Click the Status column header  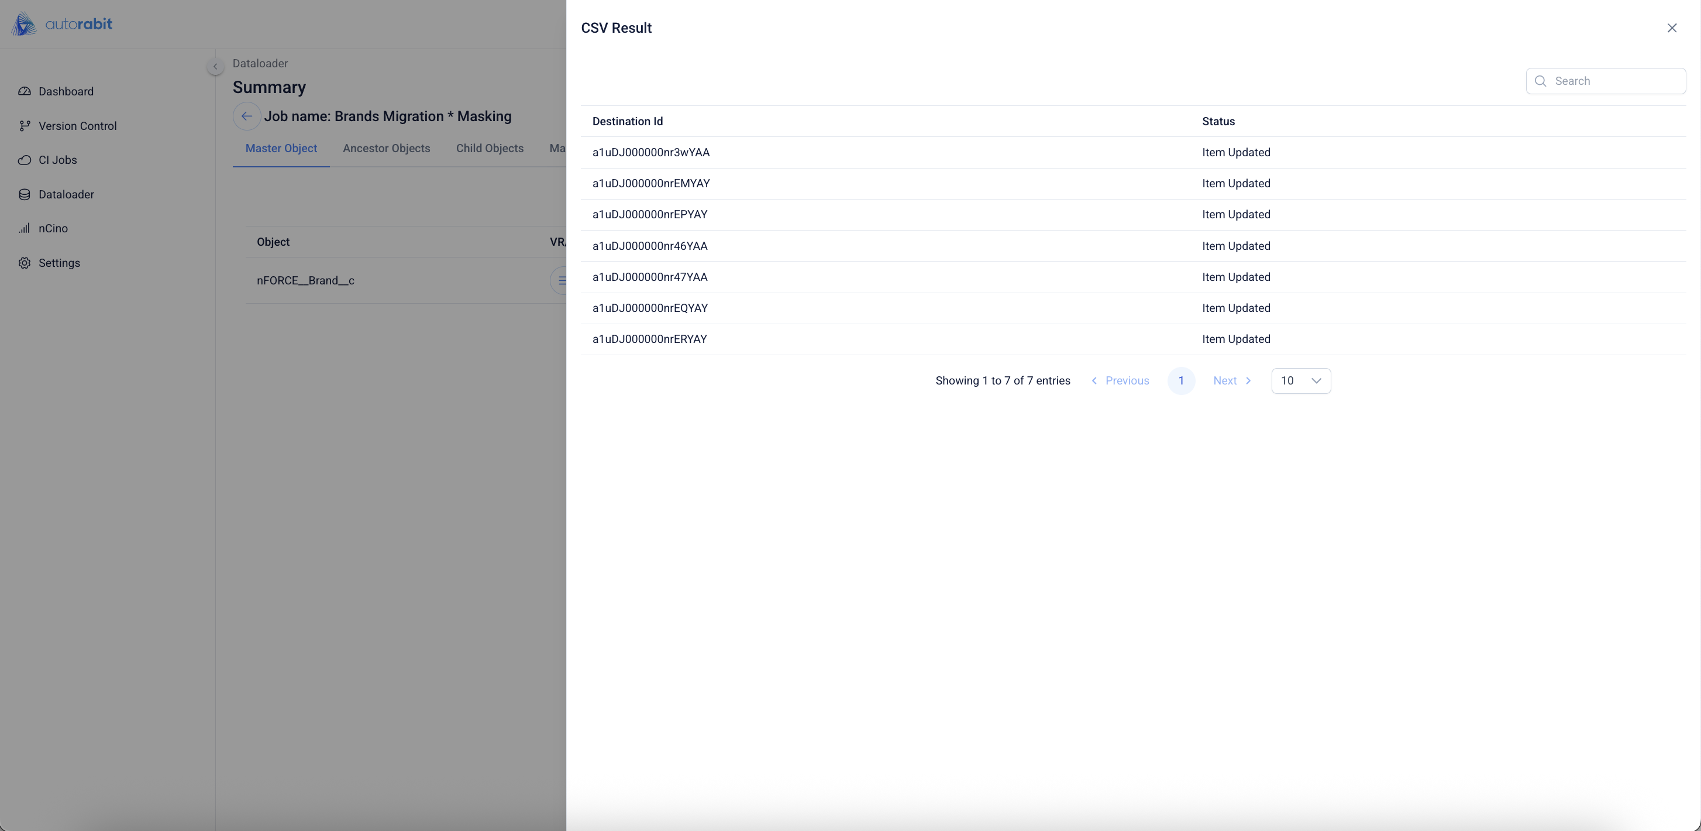point(1218,122)
